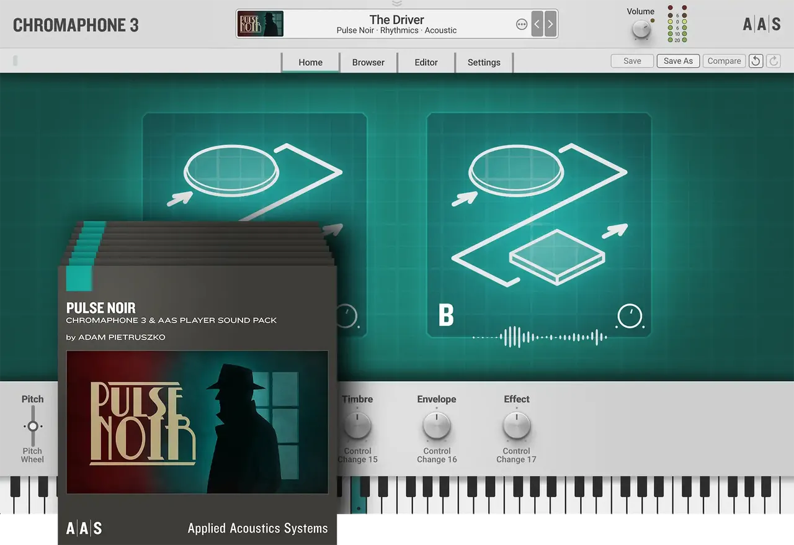The image size is (794, 545).
Task: Click the undo arrow icon
Action: click(x=756, y=61)
